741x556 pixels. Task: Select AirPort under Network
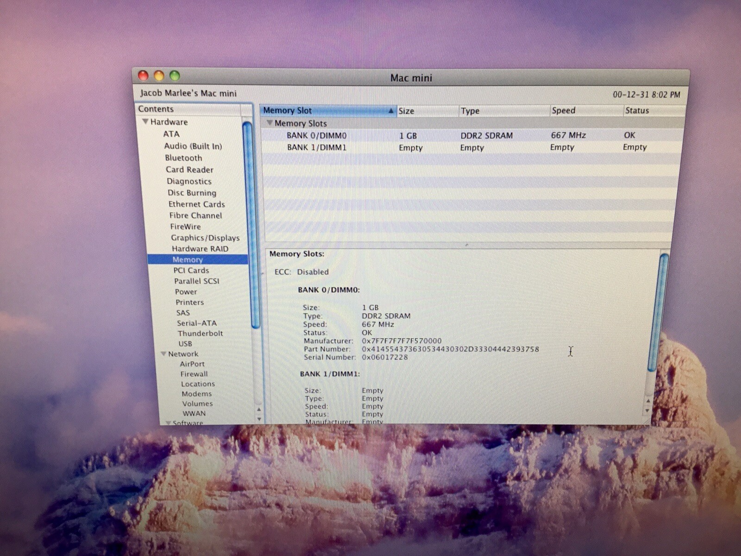pos(192,364)
